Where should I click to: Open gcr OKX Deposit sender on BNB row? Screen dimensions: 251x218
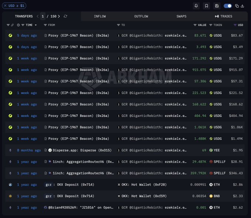pos(69,196)
